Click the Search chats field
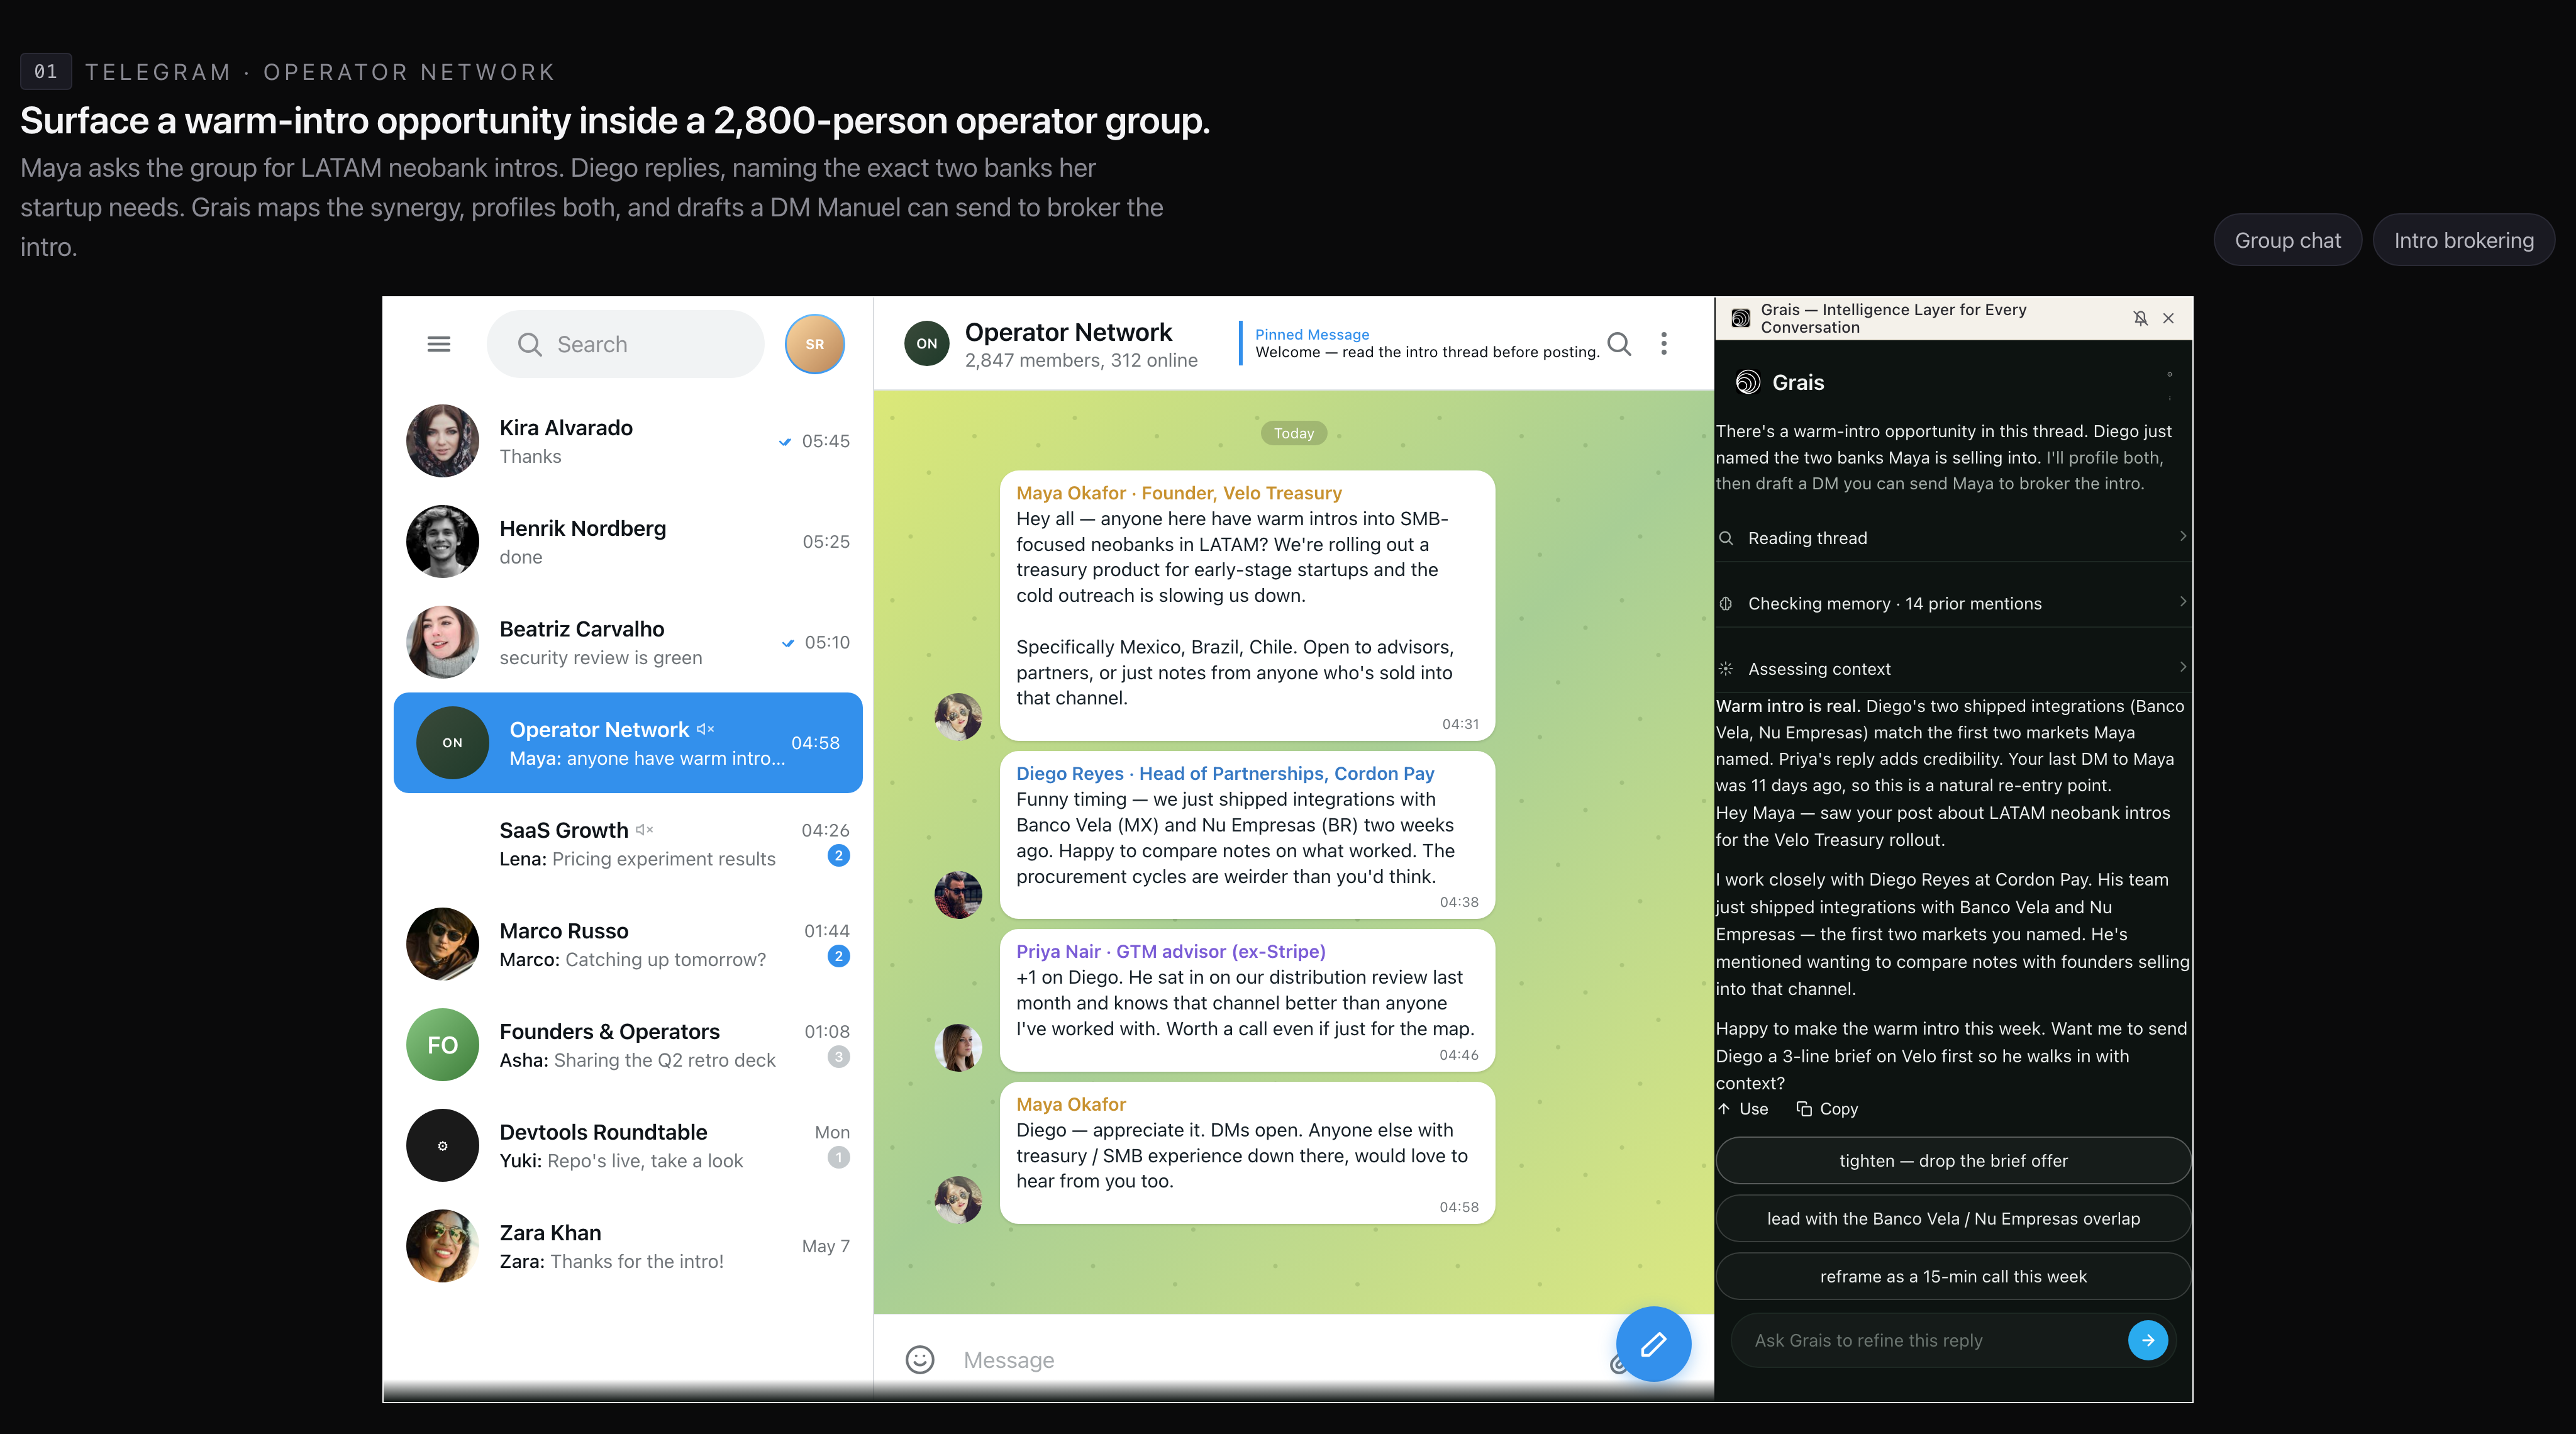 point(625,344)
